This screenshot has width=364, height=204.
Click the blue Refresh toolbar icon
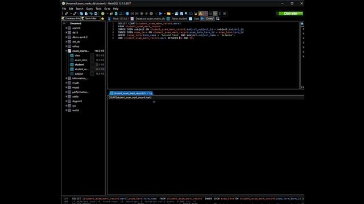[x=127, y=14]
